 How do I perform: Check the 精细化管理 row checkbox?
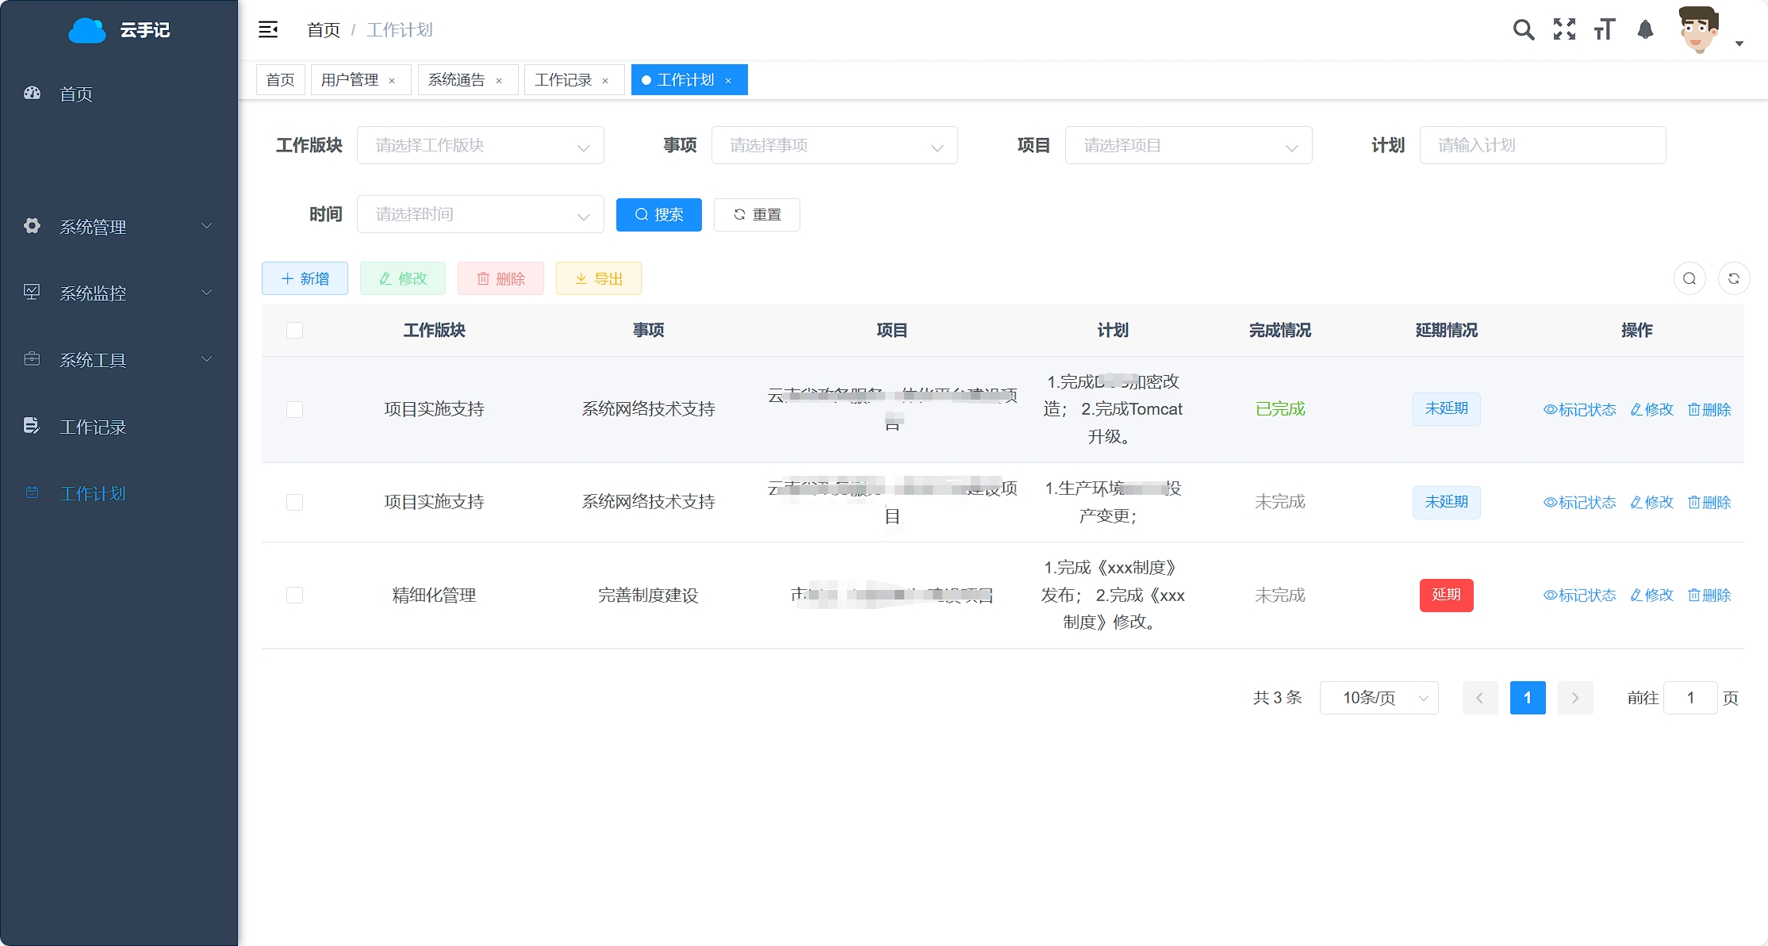coord(294,595)
